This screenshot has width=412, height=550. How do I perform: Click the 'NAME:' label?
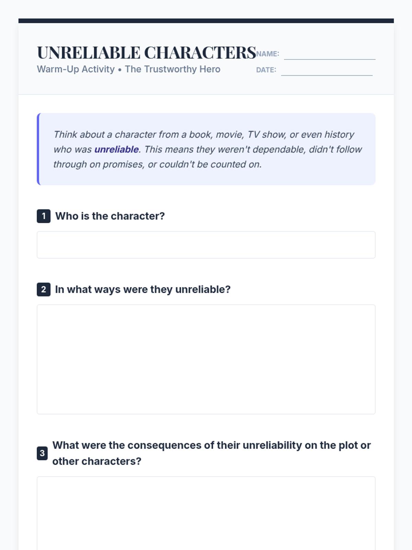267,54
